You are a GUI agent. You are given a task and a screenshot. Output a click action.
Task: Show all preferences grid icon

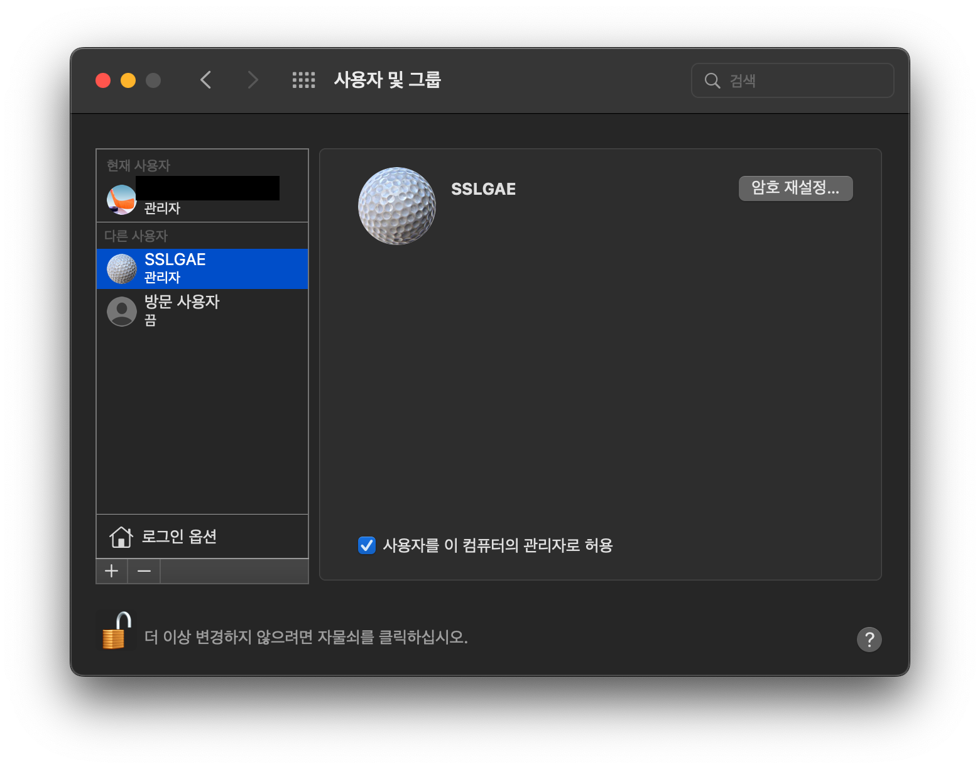(303, 80)
